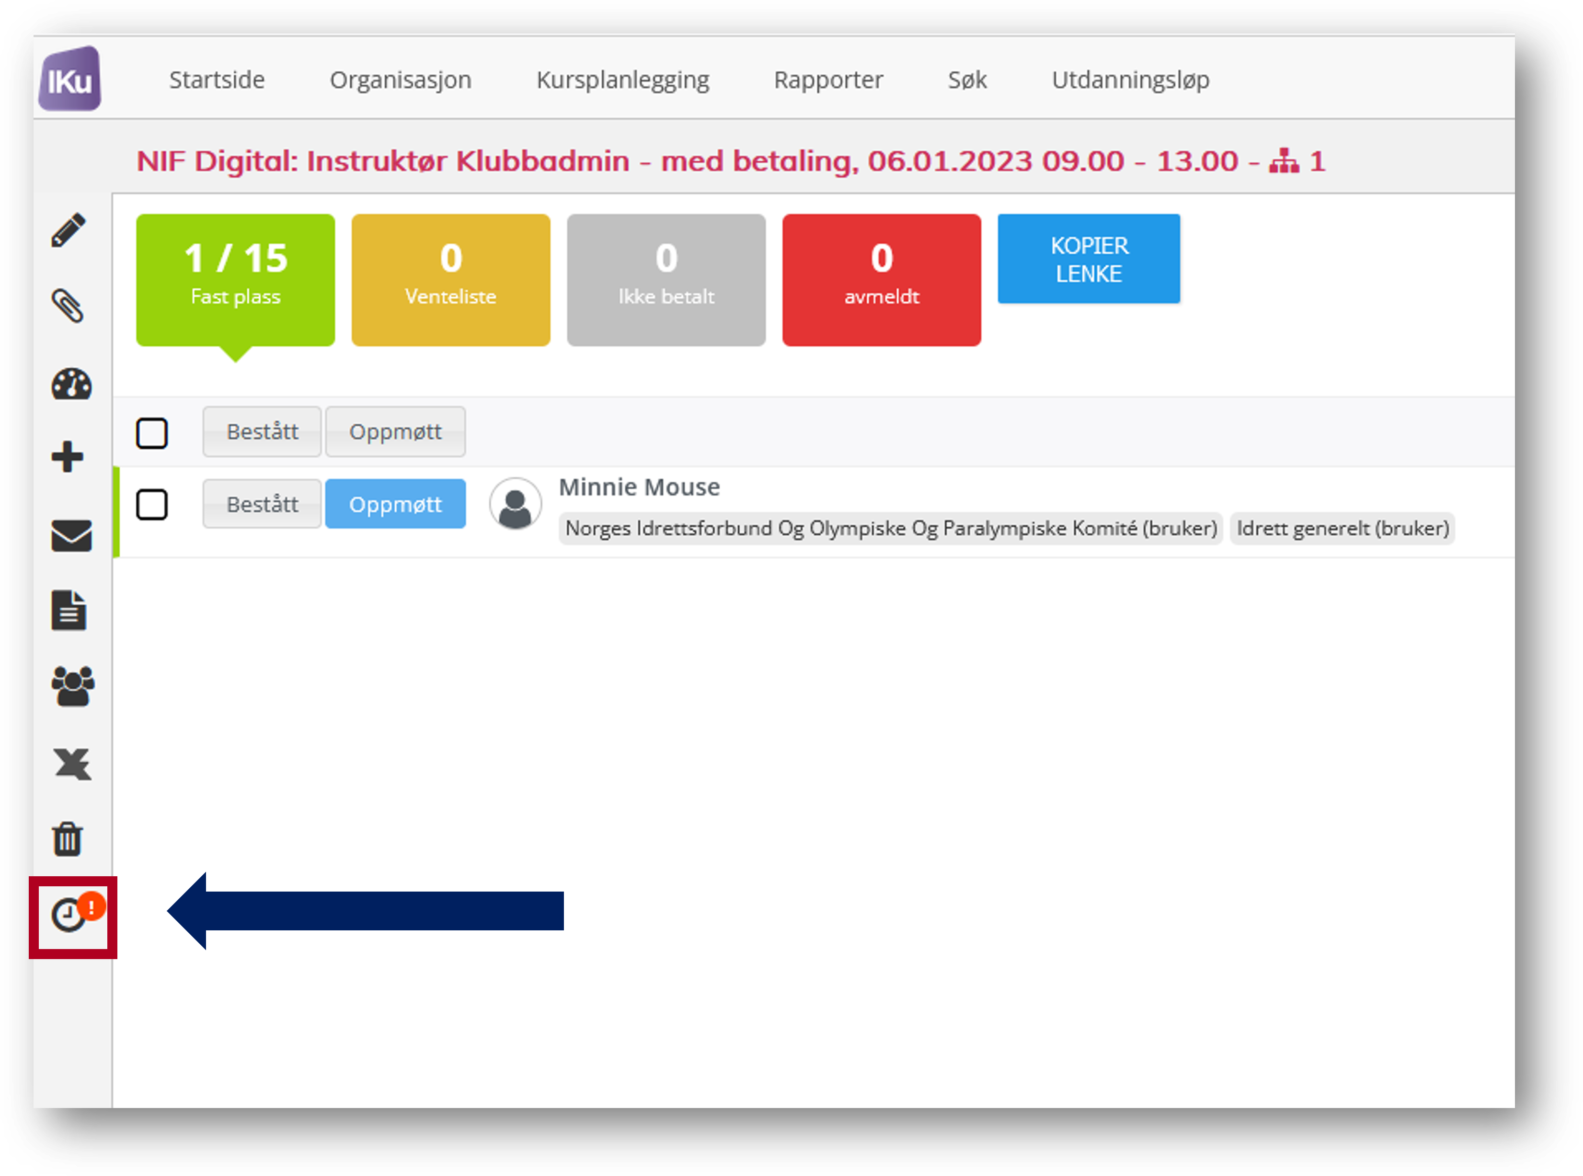
Task: Click the organization hierarchy icon in title
Action: coord(1284,161)
